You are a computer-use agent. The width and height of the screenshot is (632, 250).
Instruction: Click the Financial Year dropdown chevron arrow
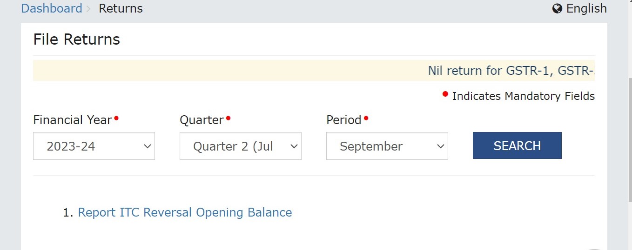pyautogui.click(x=148, y=146)
